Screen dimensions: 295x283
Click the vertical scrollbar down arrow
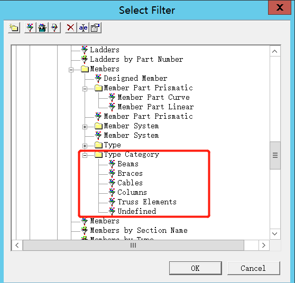(x=275, y=234)
